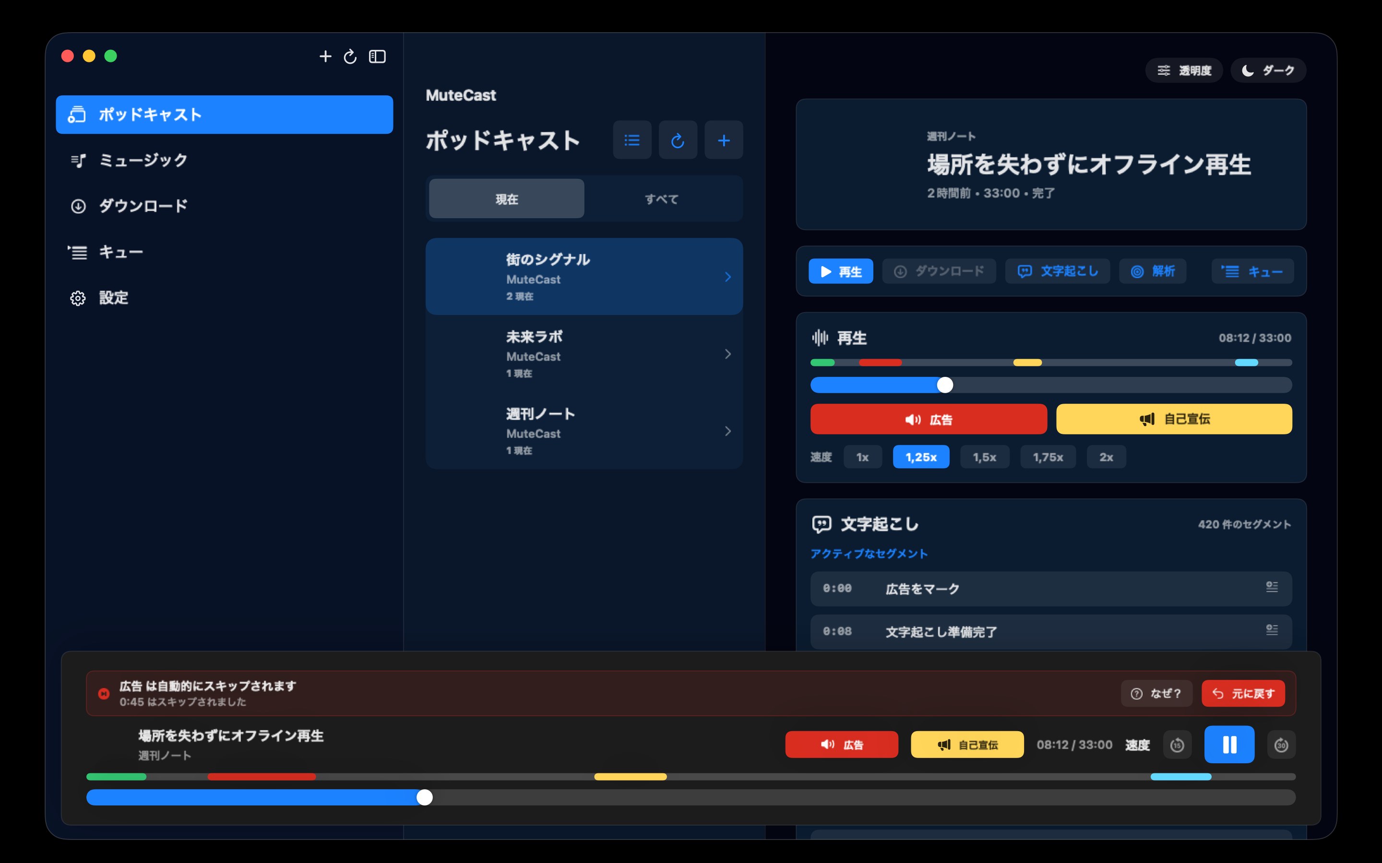1382x863 pixels.
Task: Select the 1,5x speed option
Action: [985, 456]
